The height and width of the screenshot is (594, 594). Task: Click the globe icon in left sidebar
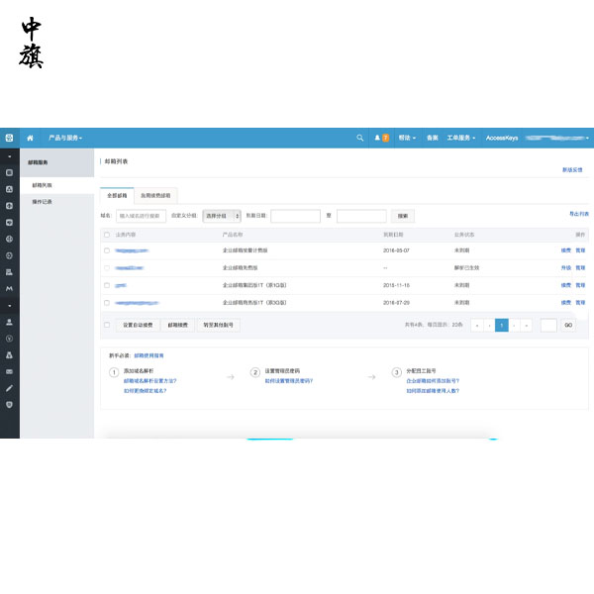pyautogui.click(x=9, y=239)
